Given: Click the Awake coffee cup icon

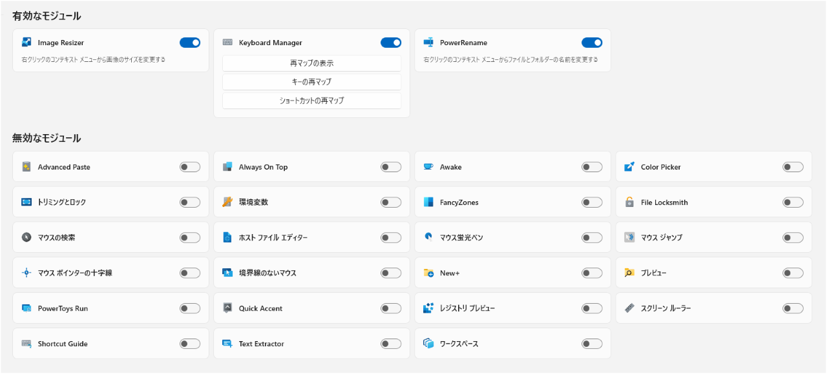Looking at the screenshot, I should 428,167.
